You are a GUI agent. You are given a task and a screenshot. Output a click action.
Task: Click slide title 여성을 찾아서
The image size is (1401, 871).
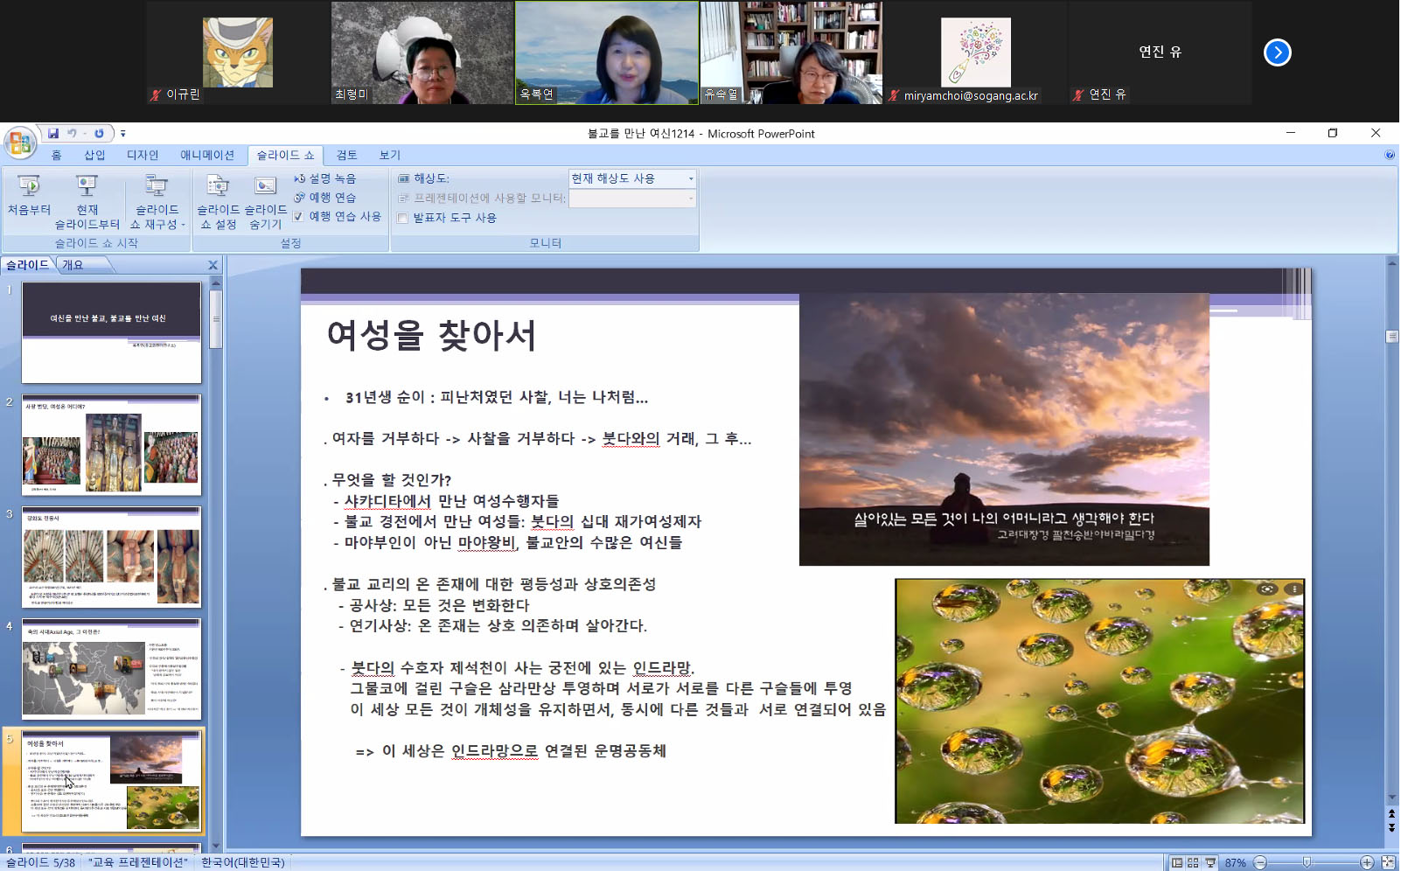[x=431, y=335]
